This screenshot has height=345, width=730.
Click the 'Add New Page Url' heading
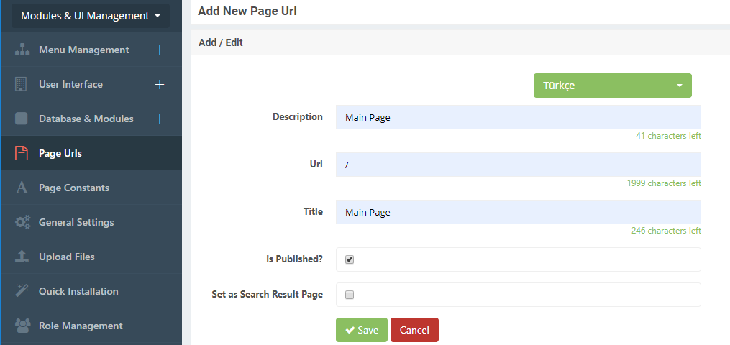pos(247,11)
